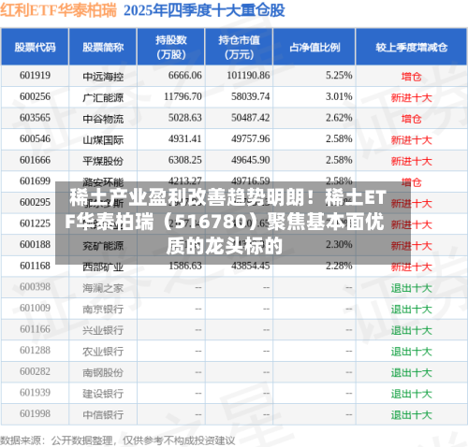This screenshot has width=468, height=447.
Task: Click the 2025年四季度十大重仓股 heading
Action: [204, 10]
